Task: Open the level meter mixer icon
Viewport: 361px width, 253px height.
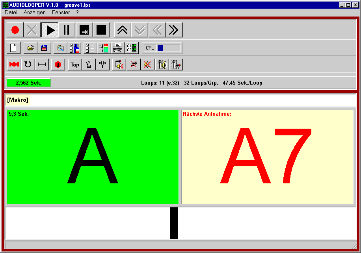Action: [104, 48]
